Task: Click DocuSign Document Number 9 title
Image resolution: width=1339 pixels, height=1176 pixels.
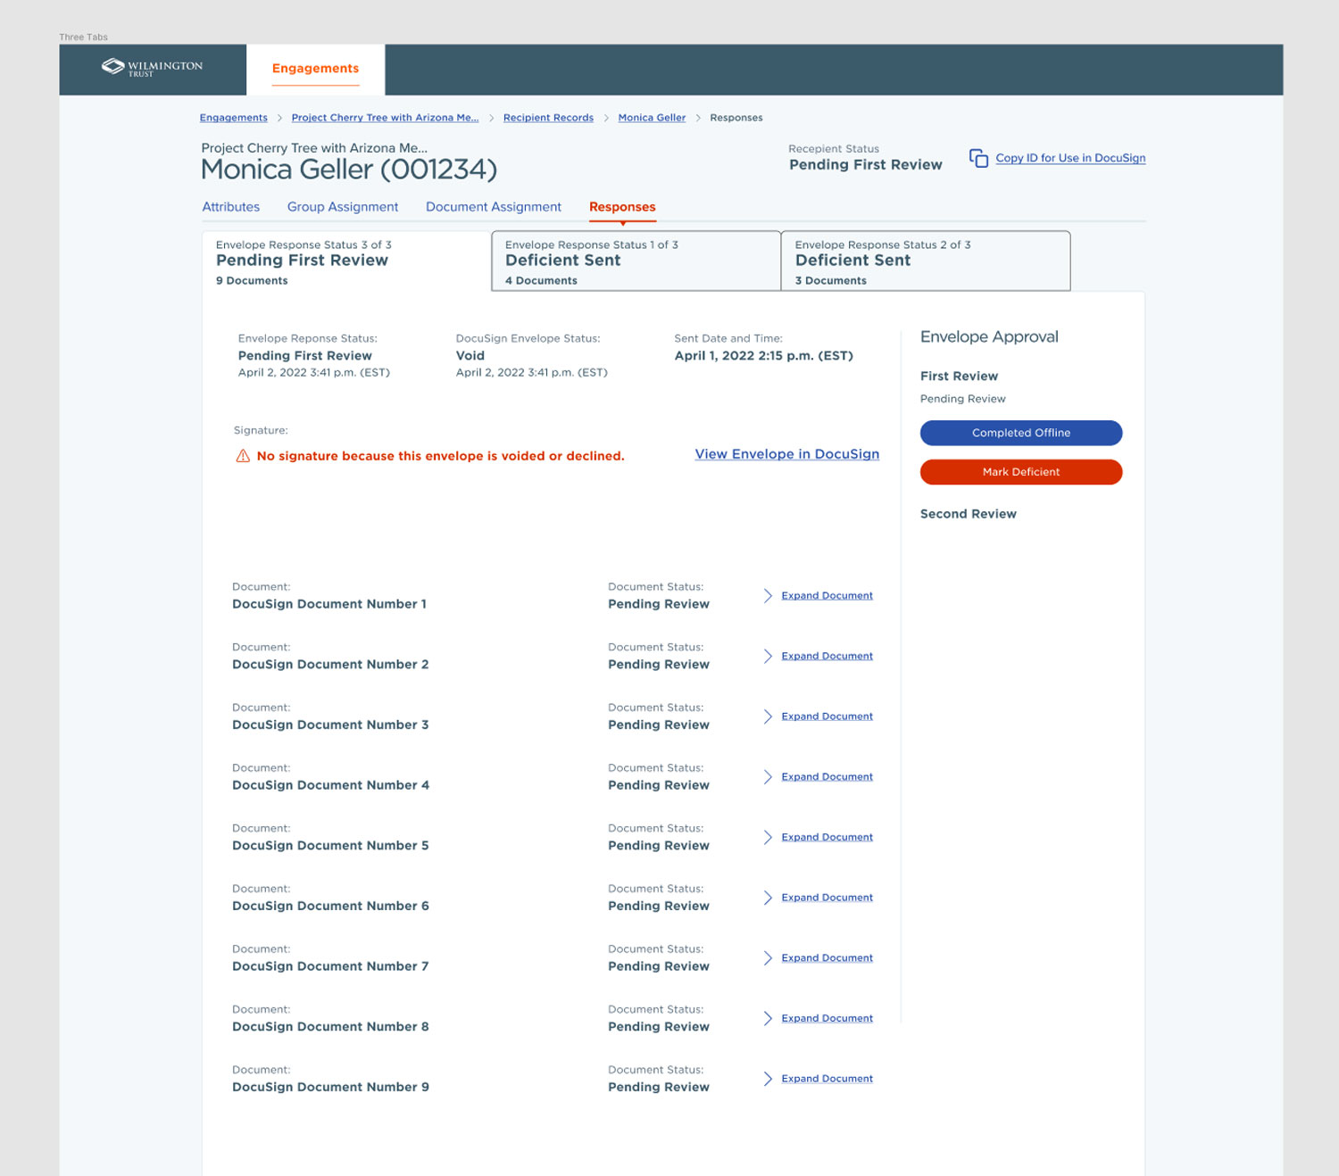Action: pyautogui.click(x=330, y=1088)
